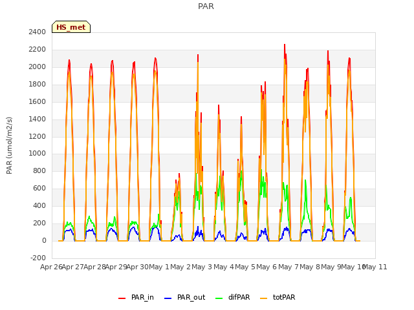Click the green difPAR legend swatch
The height and width of the screenshot is (310, 414).
[x=219, y=298]
